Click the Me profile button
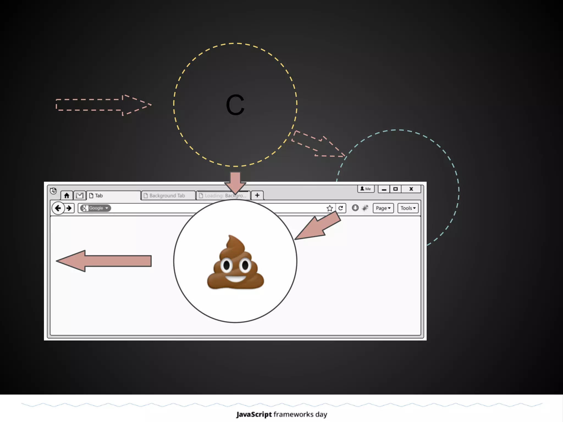This screenshot has width=563, height=422. tap(366, 189)
